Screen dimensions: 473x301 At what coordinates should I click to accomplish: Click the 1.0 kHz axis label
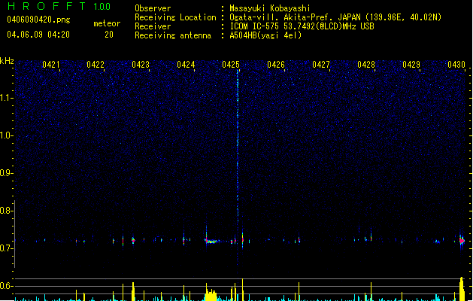point(7,135)
